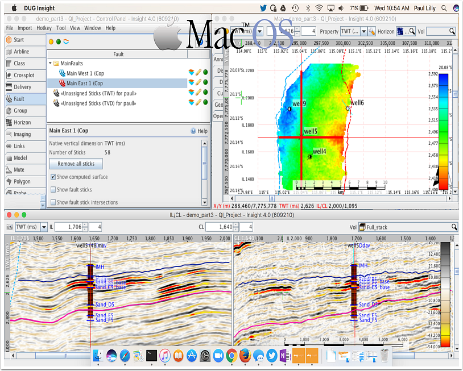Click fault details scrollbar down arrow
This screenshot has width=463, height=371.
click(x=204, y=202)
